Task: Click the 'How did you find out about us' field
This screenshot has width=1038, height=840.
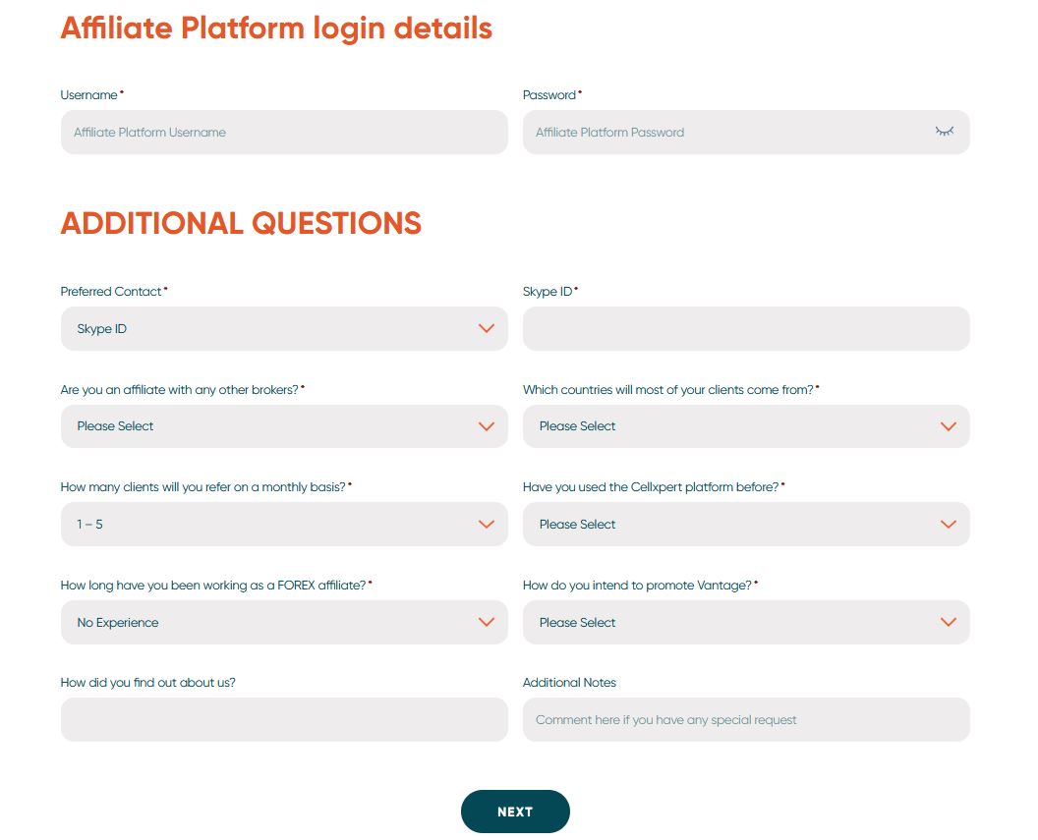Action: pos(284,719)
